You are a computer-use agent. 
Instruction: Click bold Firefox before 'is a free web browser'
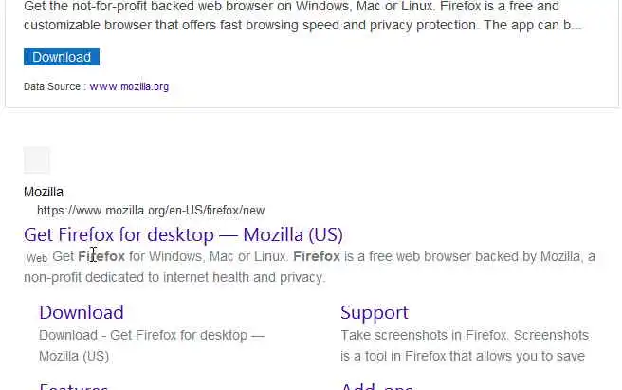[x=317, y=256]
